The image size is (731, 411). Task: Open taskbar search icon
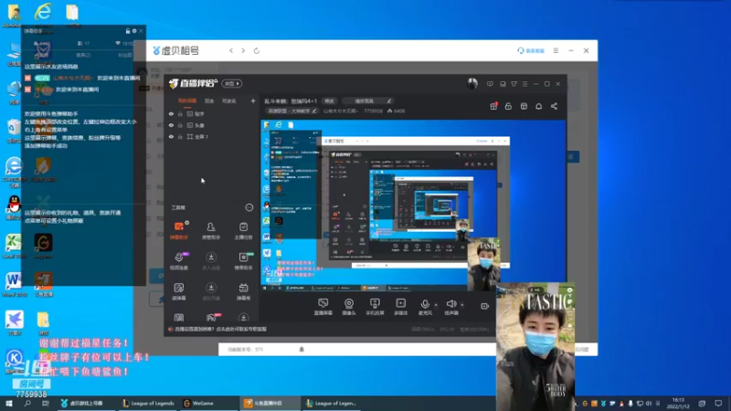[x=27, y=403]
